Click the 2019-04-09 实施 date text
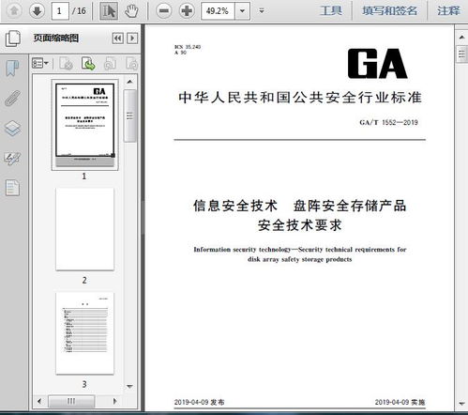468x415 pixels. (x=400, y=402)
